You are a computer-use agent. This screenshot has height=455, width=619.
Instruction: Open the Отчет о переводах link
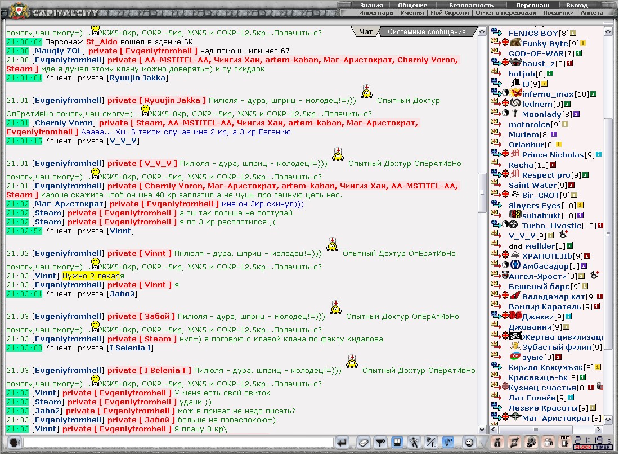pos(506,12)
